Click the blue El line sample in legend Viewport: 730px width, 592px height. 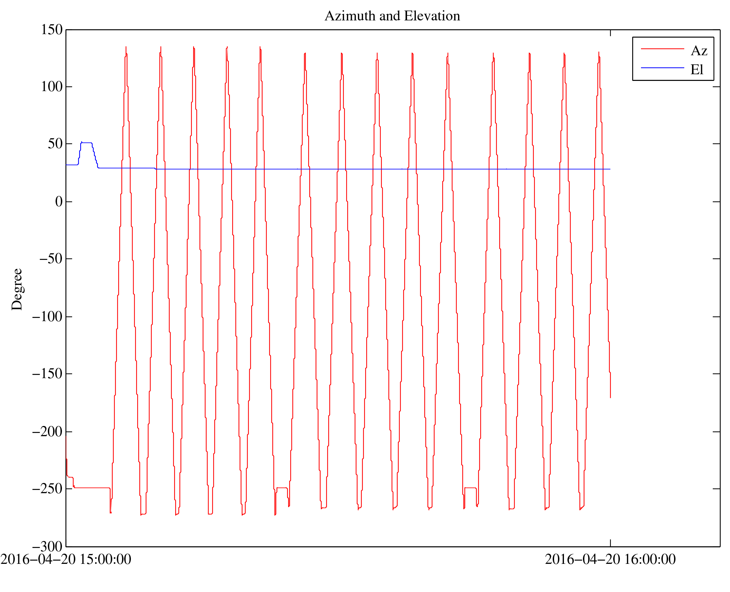click(x=662, y=68)
